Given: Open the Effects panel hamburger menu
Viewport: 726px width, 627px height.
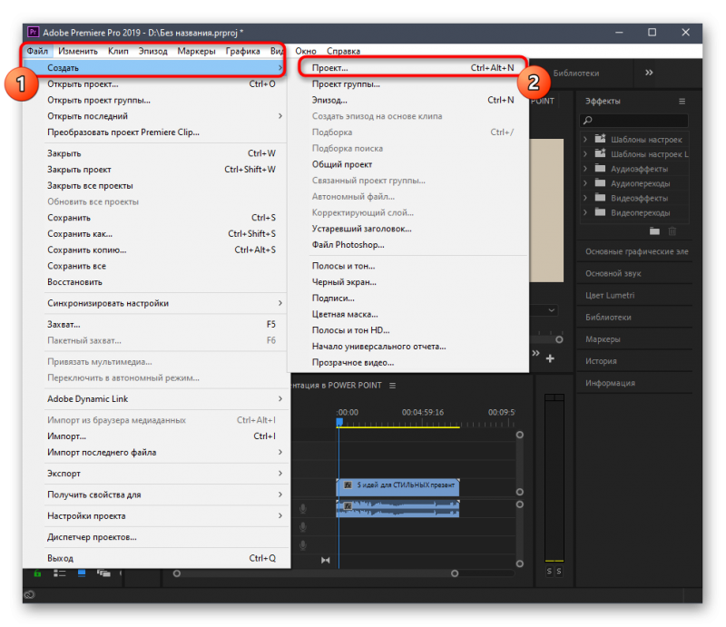Looking at the screenshot, I should coord(682,101).
